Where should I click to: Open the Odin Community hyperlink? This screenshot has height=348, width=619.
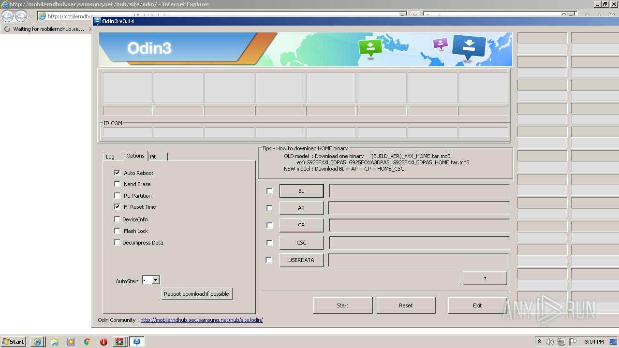point(201,320)
